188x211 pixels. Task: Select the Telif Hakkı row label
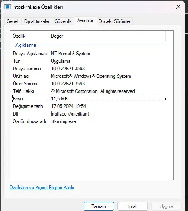(23, 91)
